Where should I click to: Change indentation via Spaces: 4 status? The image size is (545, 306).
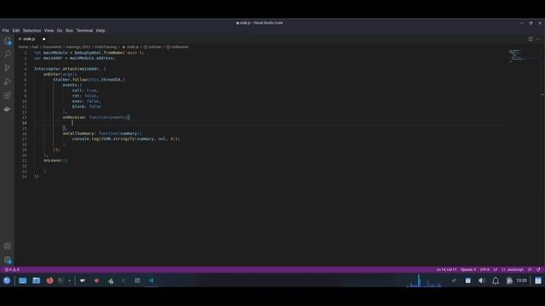coord(468,269)
